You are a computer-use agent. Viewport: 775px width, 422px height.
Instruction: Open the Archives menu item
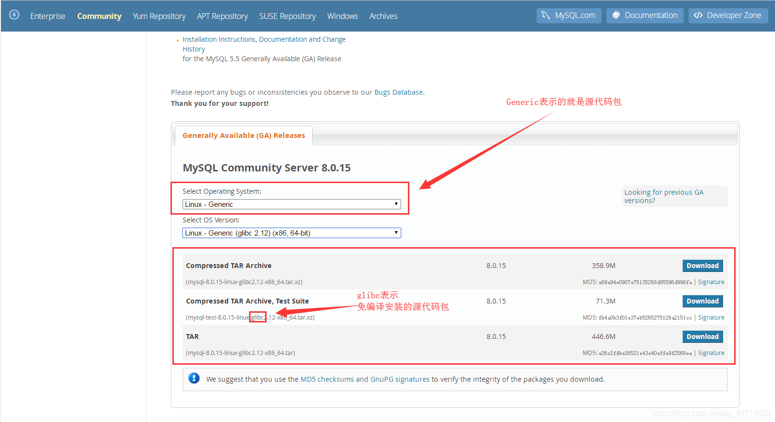coord(383,16)
